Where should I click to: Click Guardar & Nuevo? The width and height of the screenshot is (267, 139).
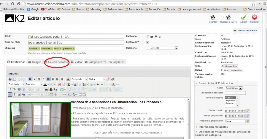[x=228, y=19]
